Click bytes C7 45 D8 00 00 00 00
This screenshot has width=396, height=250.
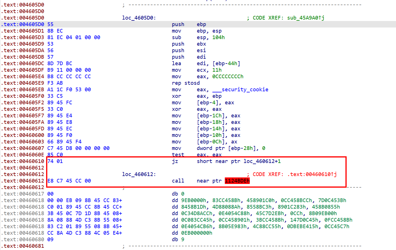[78, 148]
